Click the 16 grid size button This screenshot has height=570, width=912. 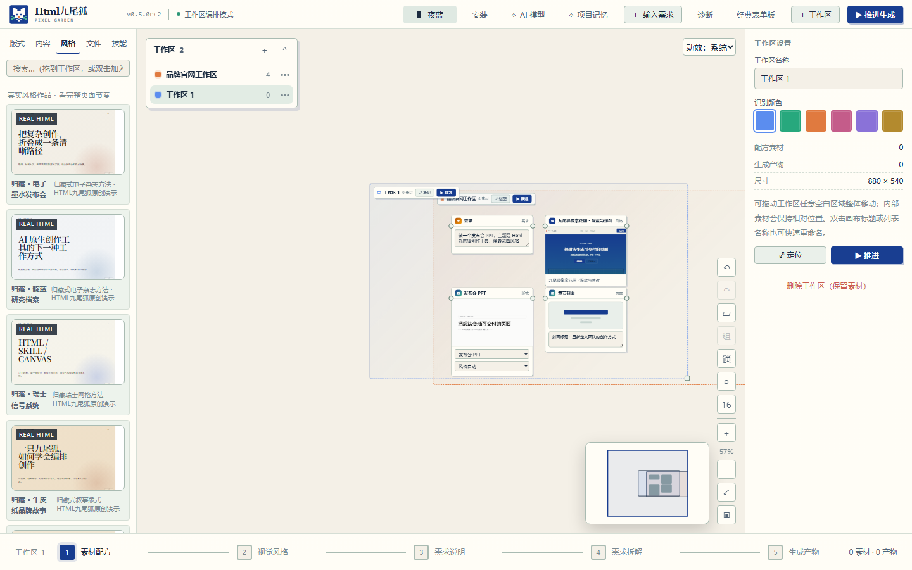(726, 405)
